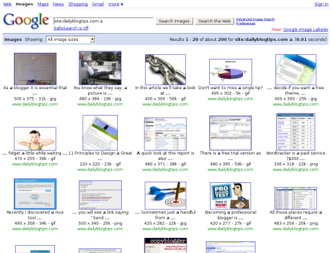Click SafeSearch is off link
The image size is (331, 253).
(71, 28)
